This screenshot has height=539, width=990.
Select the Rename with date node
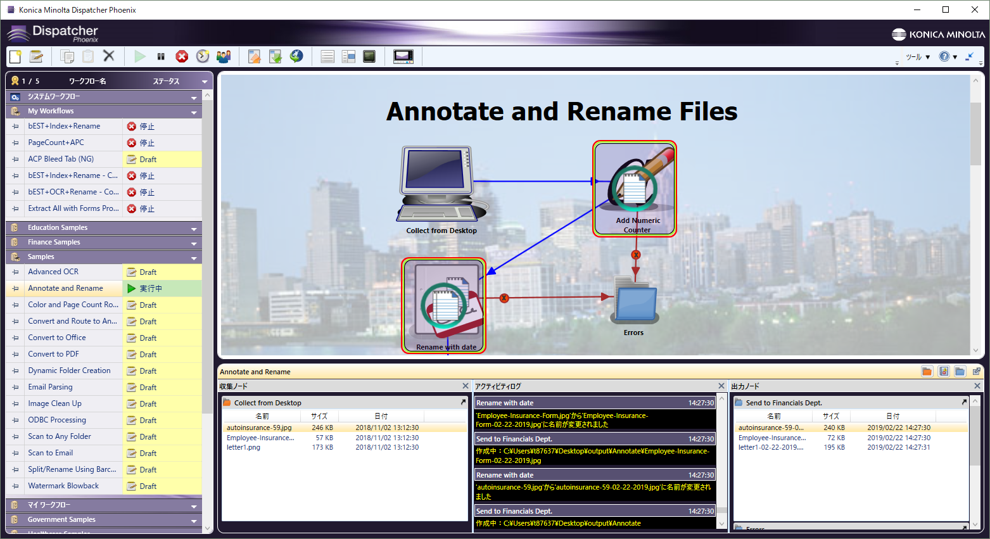(x=444, y=305)
